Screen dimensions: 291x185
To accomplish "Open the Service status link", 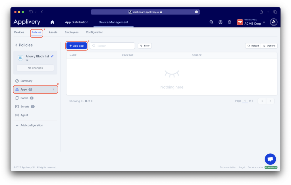I will click(x=255, y=167).
